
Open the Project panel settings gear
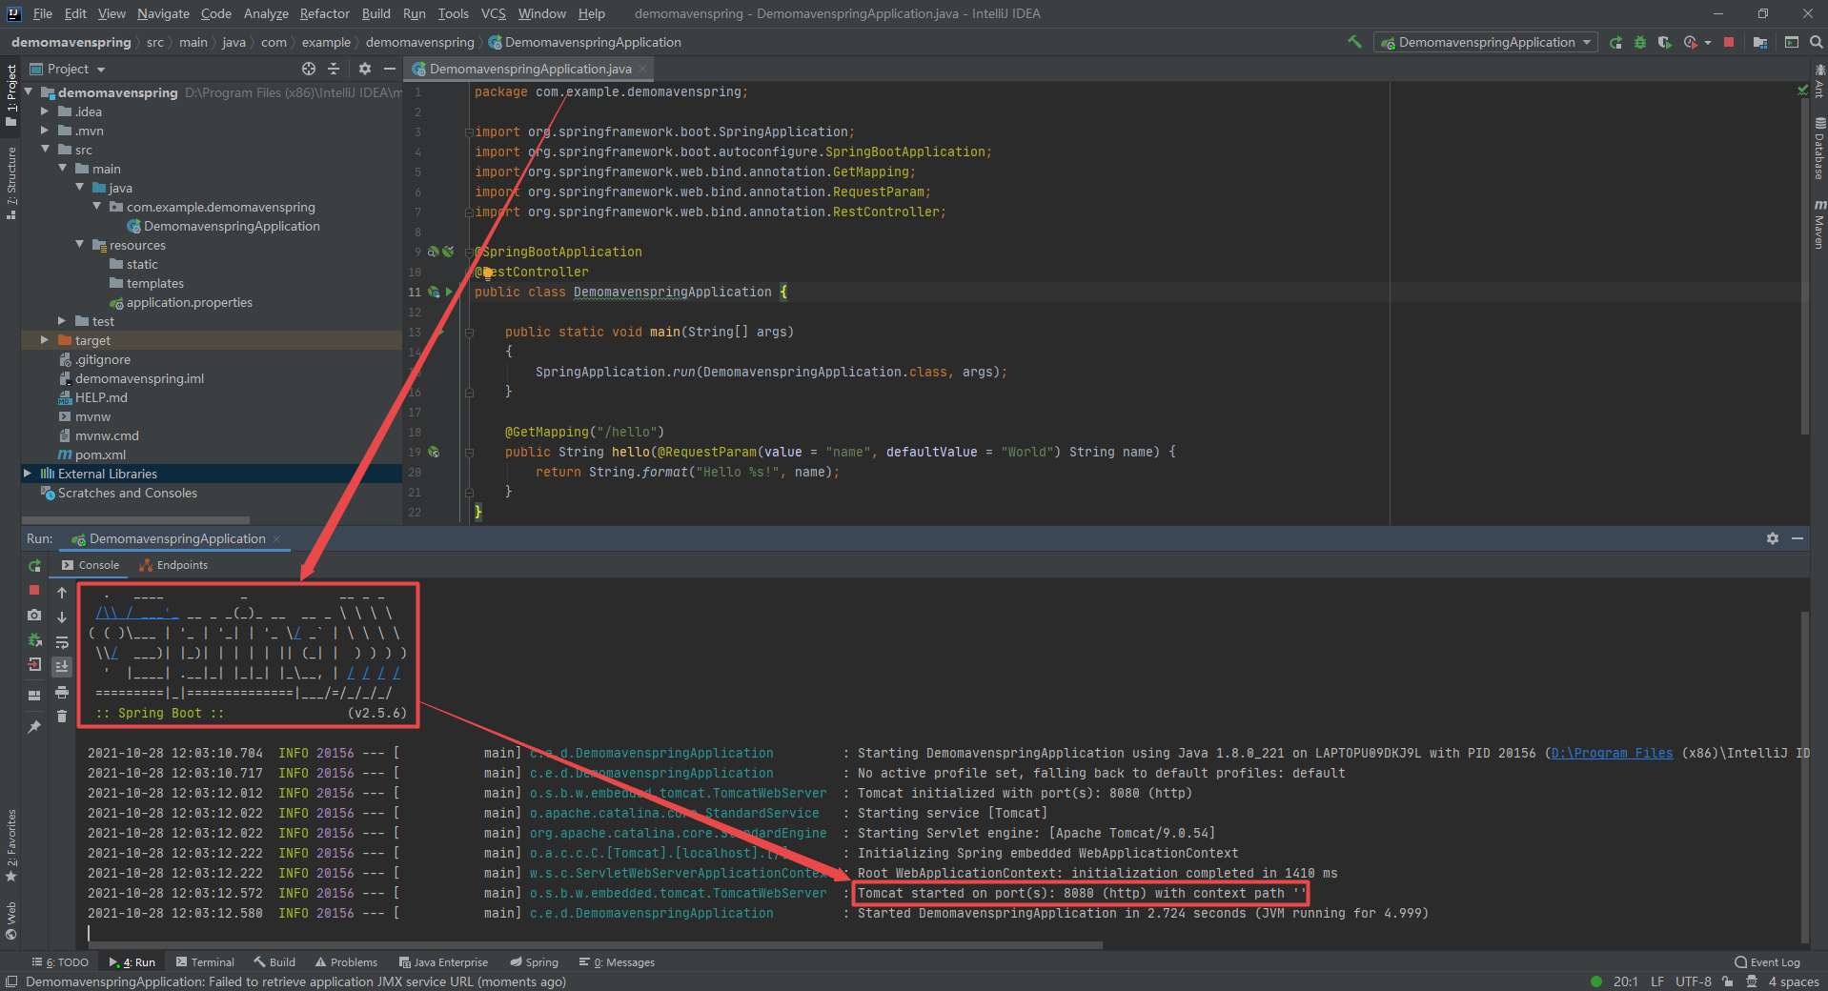click(365, 69)
